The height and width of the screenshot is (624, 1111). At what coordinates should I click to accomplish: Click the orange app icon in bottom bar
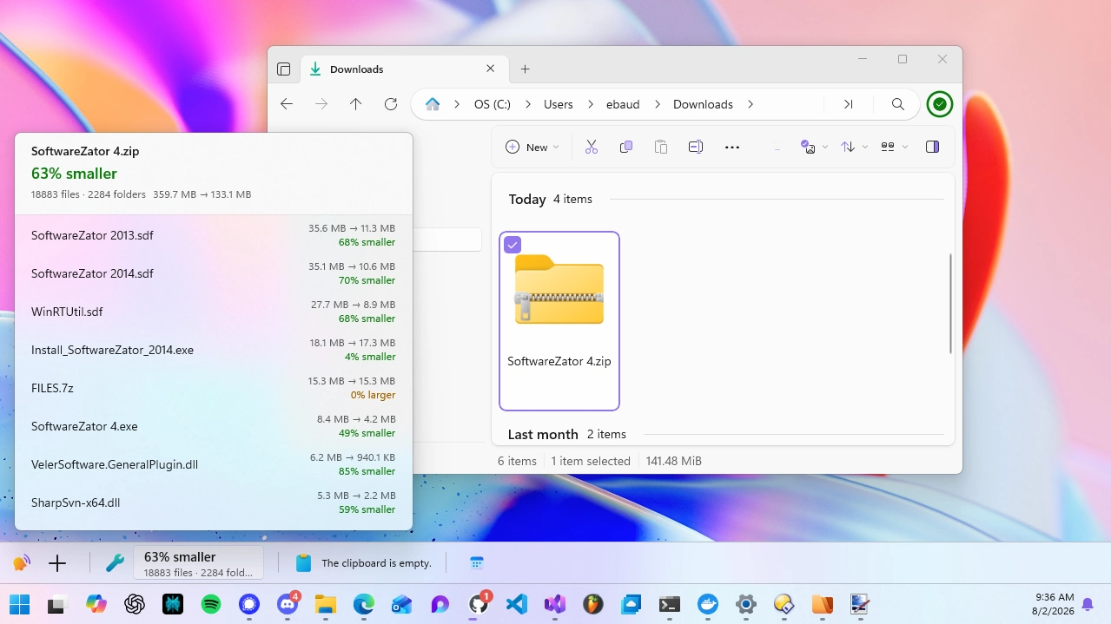(x=22, y=563)
